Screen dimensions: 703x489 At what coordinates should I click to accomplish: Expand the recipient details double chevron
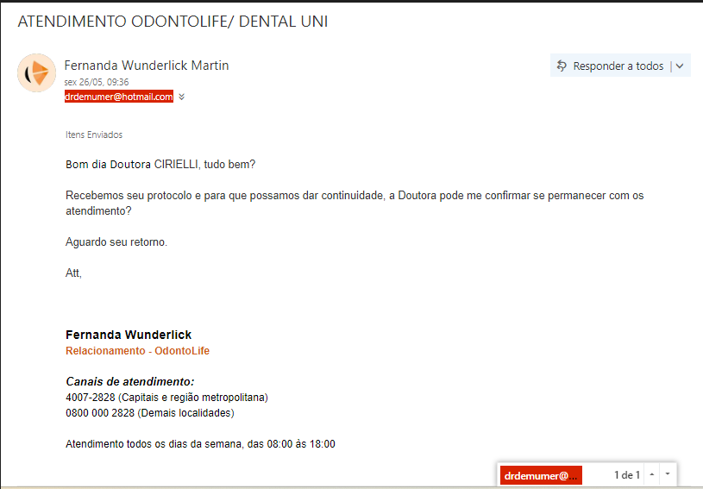[x=182, y=97]
